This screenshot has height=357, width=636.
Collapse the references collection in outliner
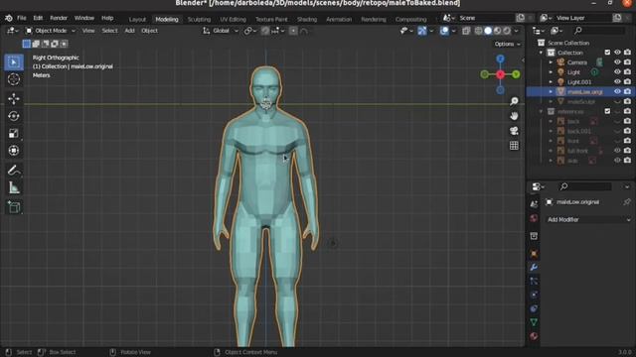[541, 111]
